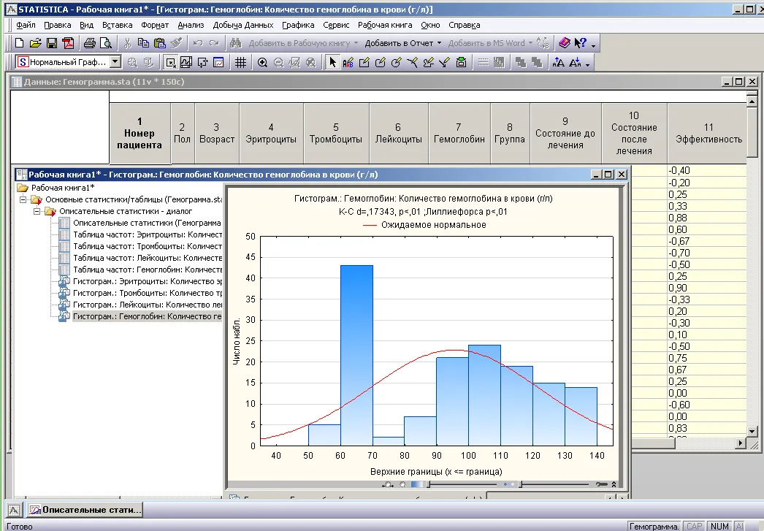Export via the red PDF icon
The width and height of the screenshot is (764, 531).
click(68, 43)
